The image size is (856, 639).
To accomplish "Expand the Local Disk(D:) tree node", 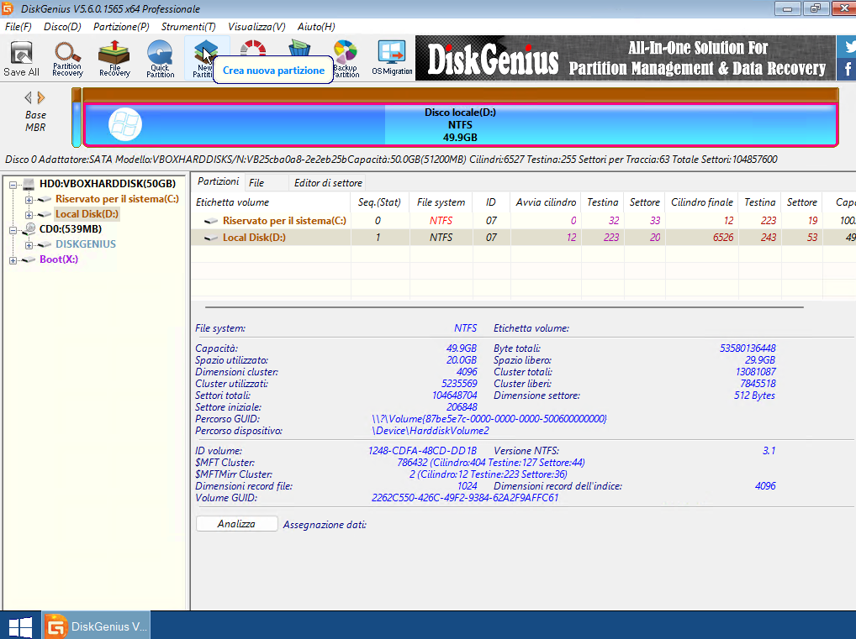I will point(29,215).
